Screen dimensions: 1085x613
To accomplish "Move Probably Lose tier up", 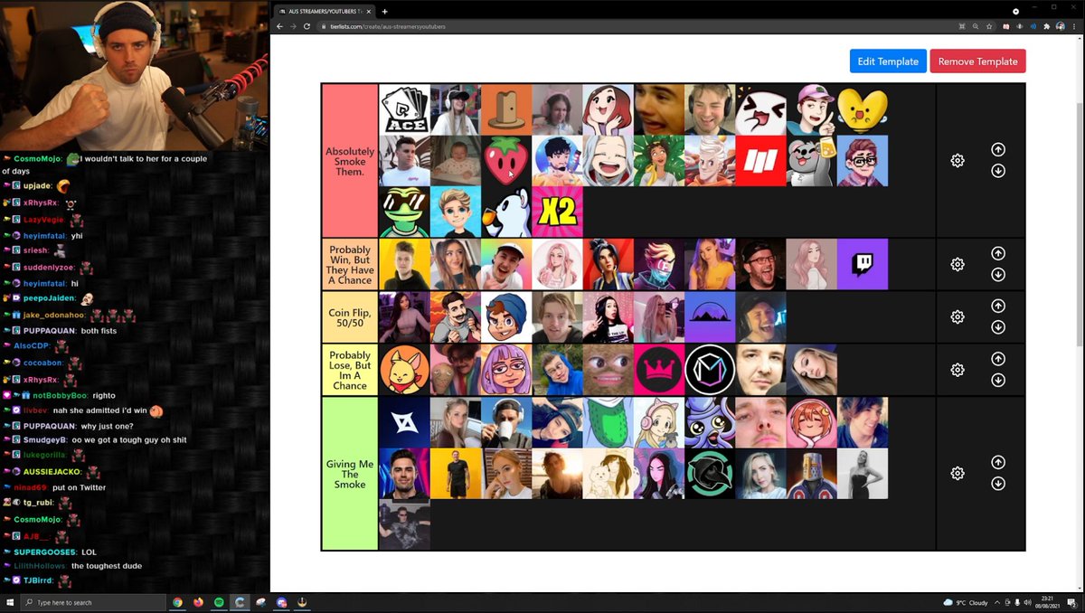I will click(998, 359).
